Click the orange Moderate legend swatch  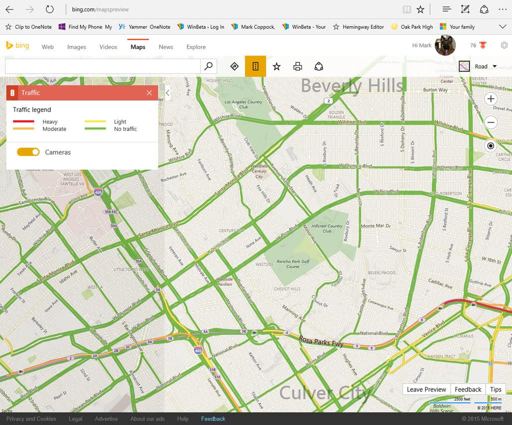pyautogui.click(x=23, y=129)
